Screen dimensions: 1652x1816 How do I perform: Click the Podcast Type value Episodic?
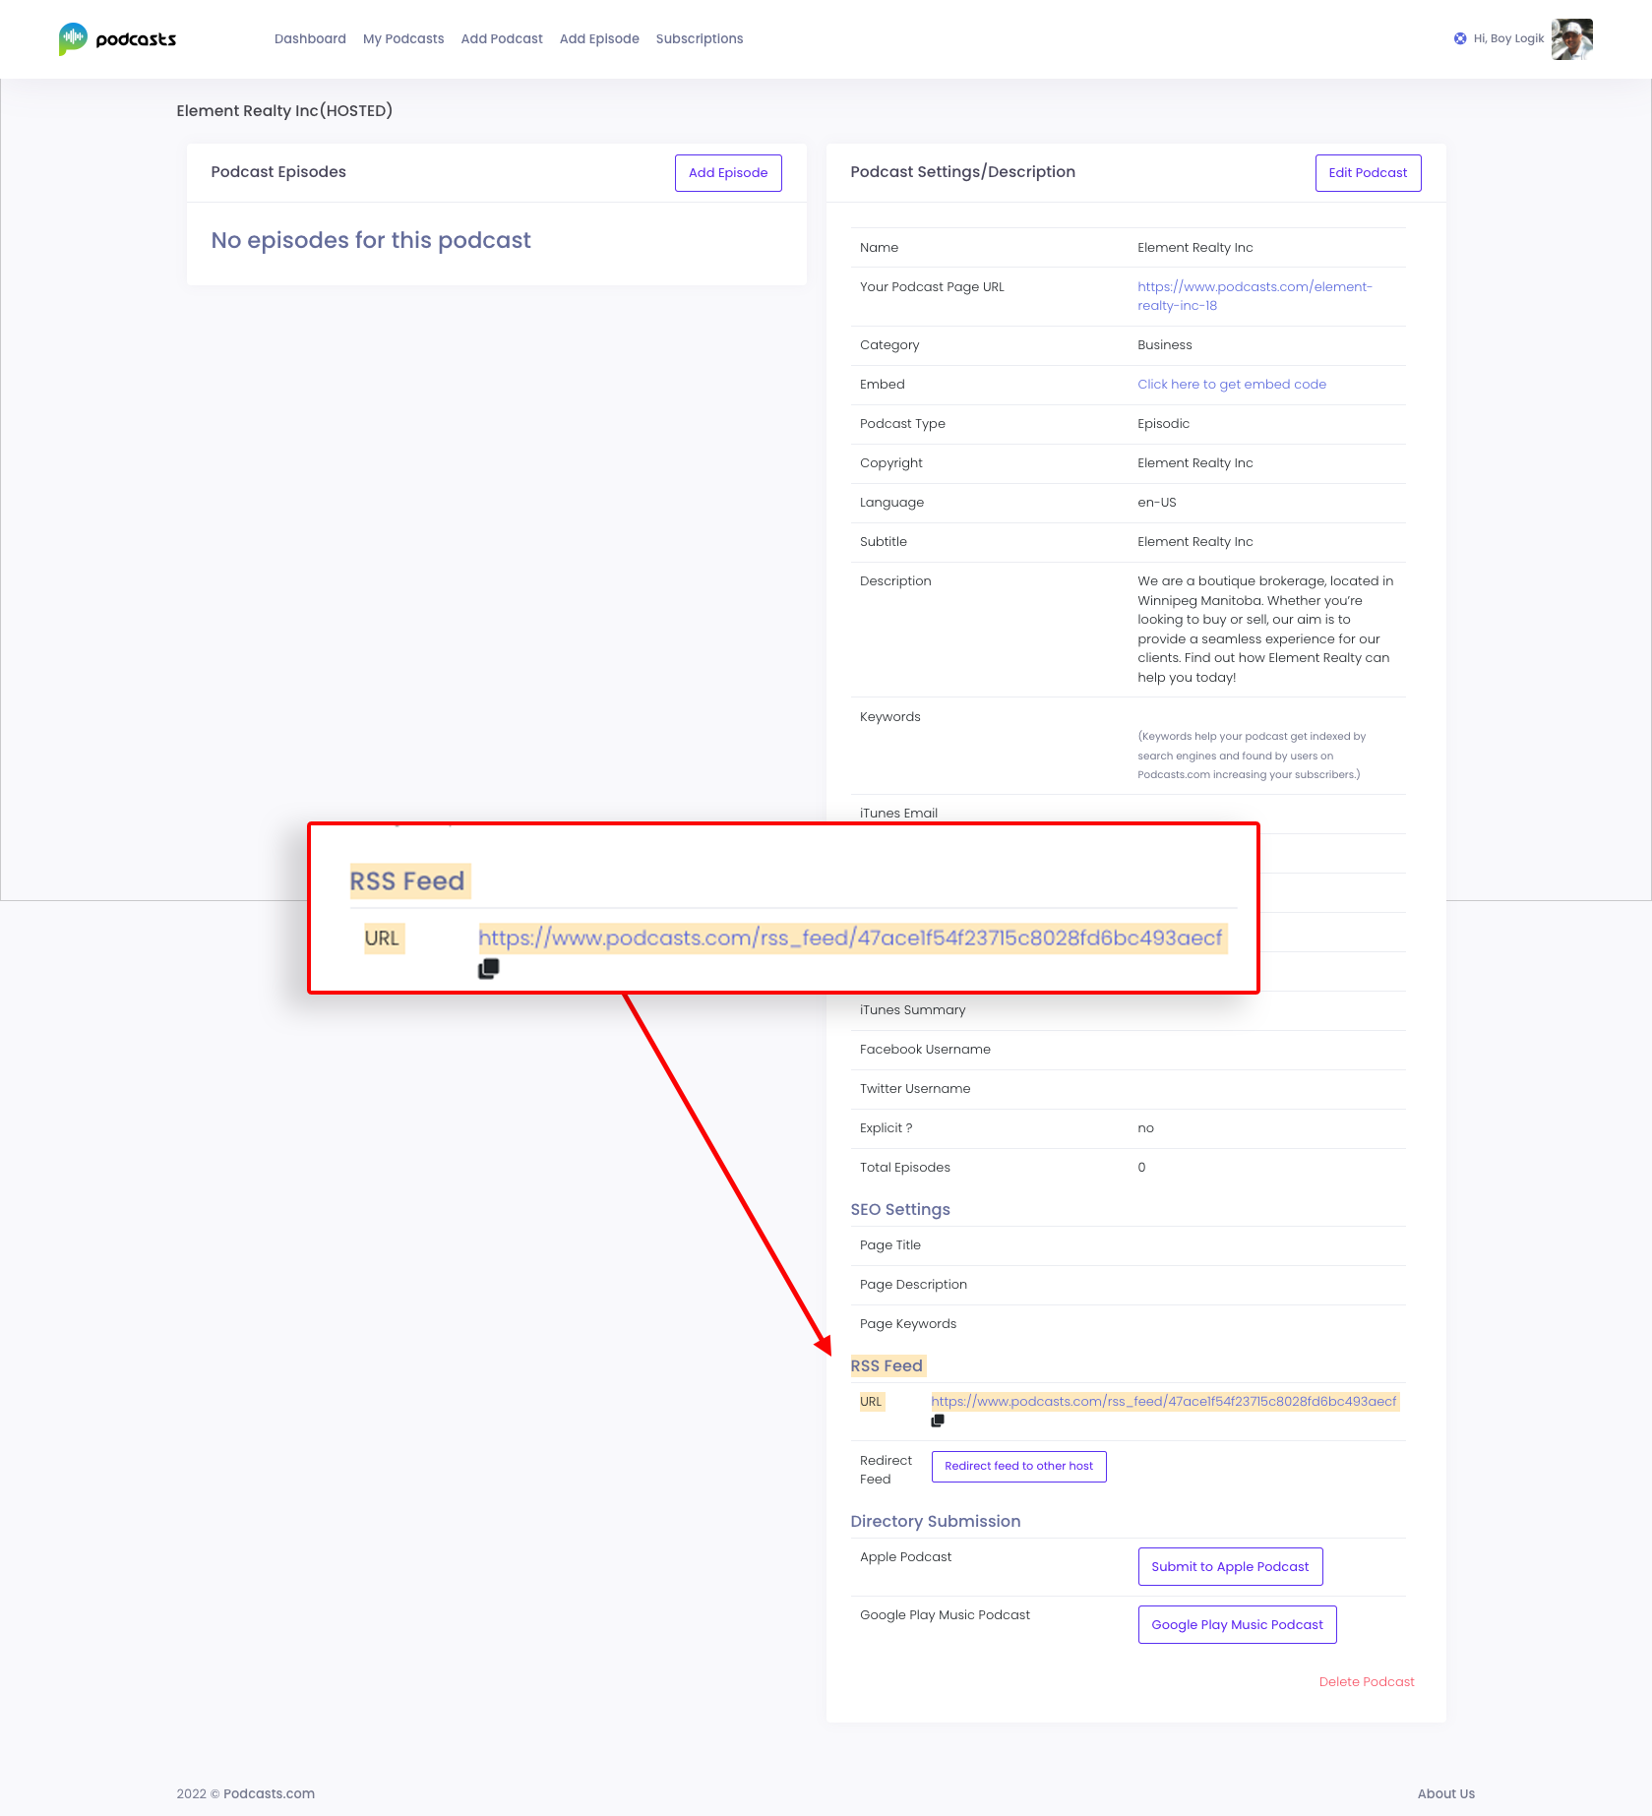pyautogui.click(x=1164, y=424)
